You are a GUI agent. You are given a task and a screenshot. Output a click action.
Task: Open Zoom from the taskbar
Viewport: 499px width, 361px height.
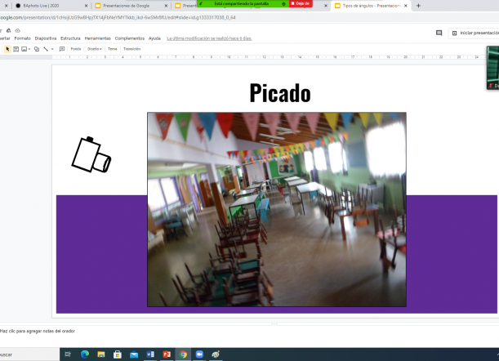pos(199,354)
